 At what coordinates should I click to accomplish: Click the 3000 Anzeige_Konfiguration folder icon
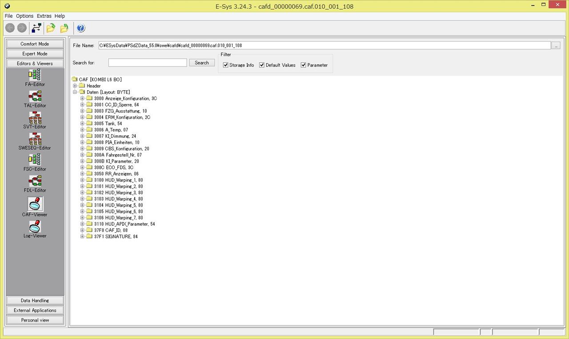coord(89,98)
